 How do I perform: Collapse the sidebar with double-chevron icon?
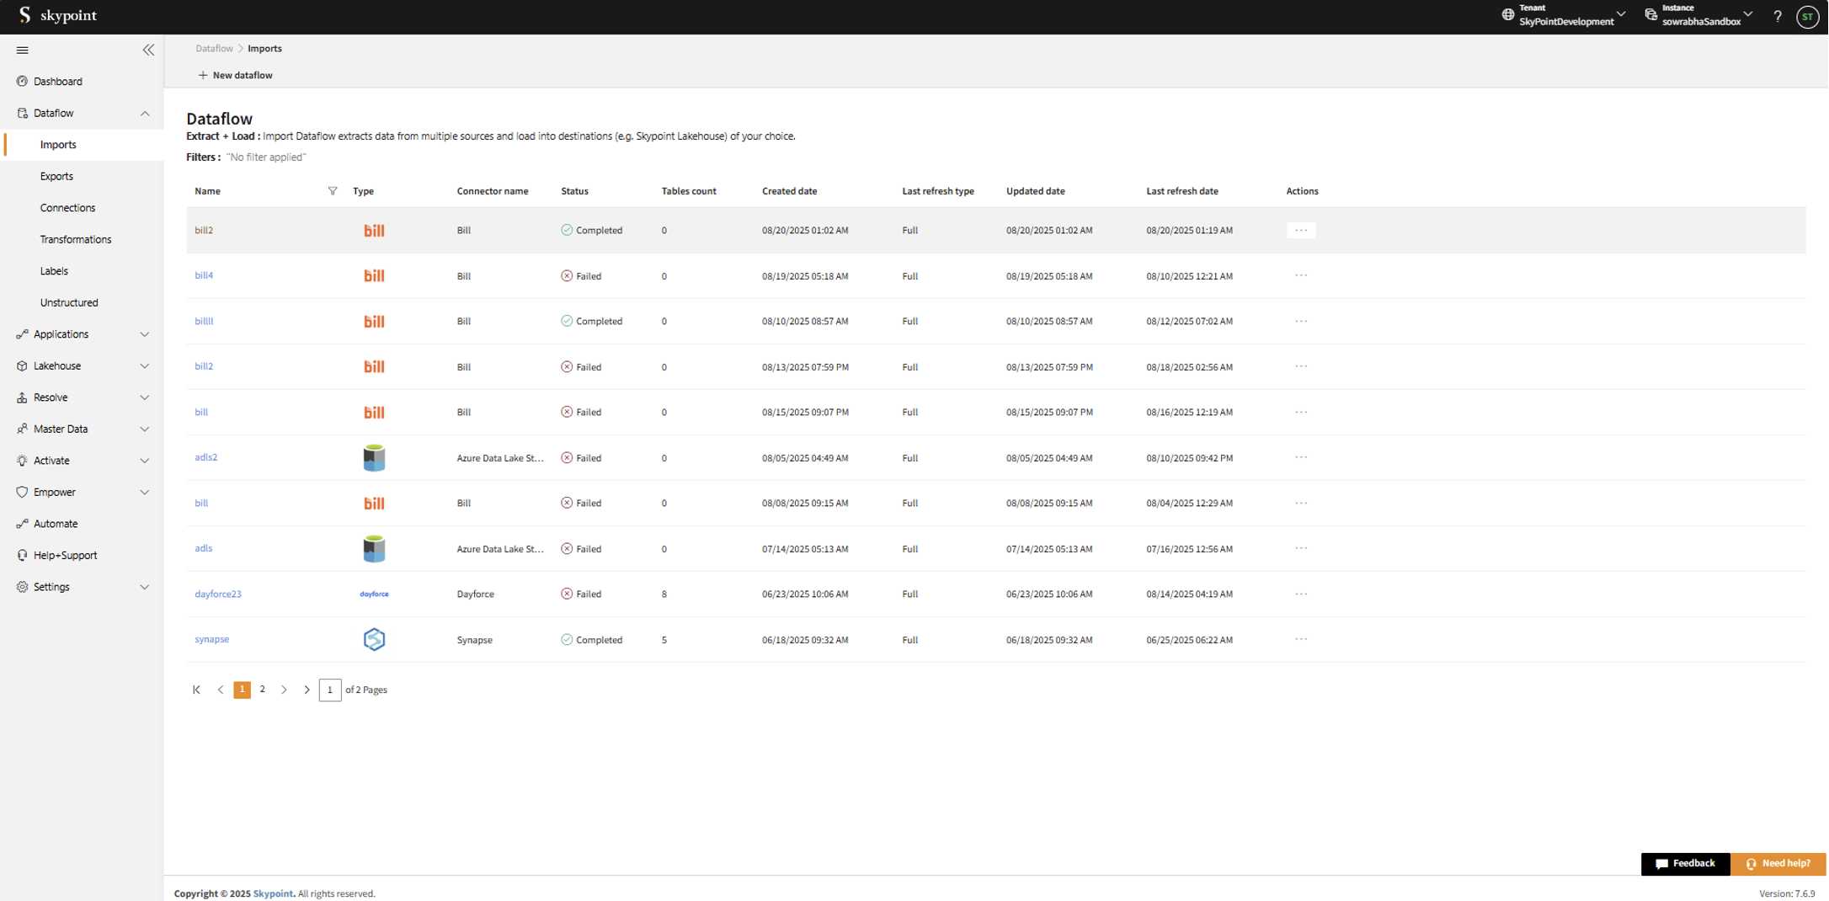148,50
